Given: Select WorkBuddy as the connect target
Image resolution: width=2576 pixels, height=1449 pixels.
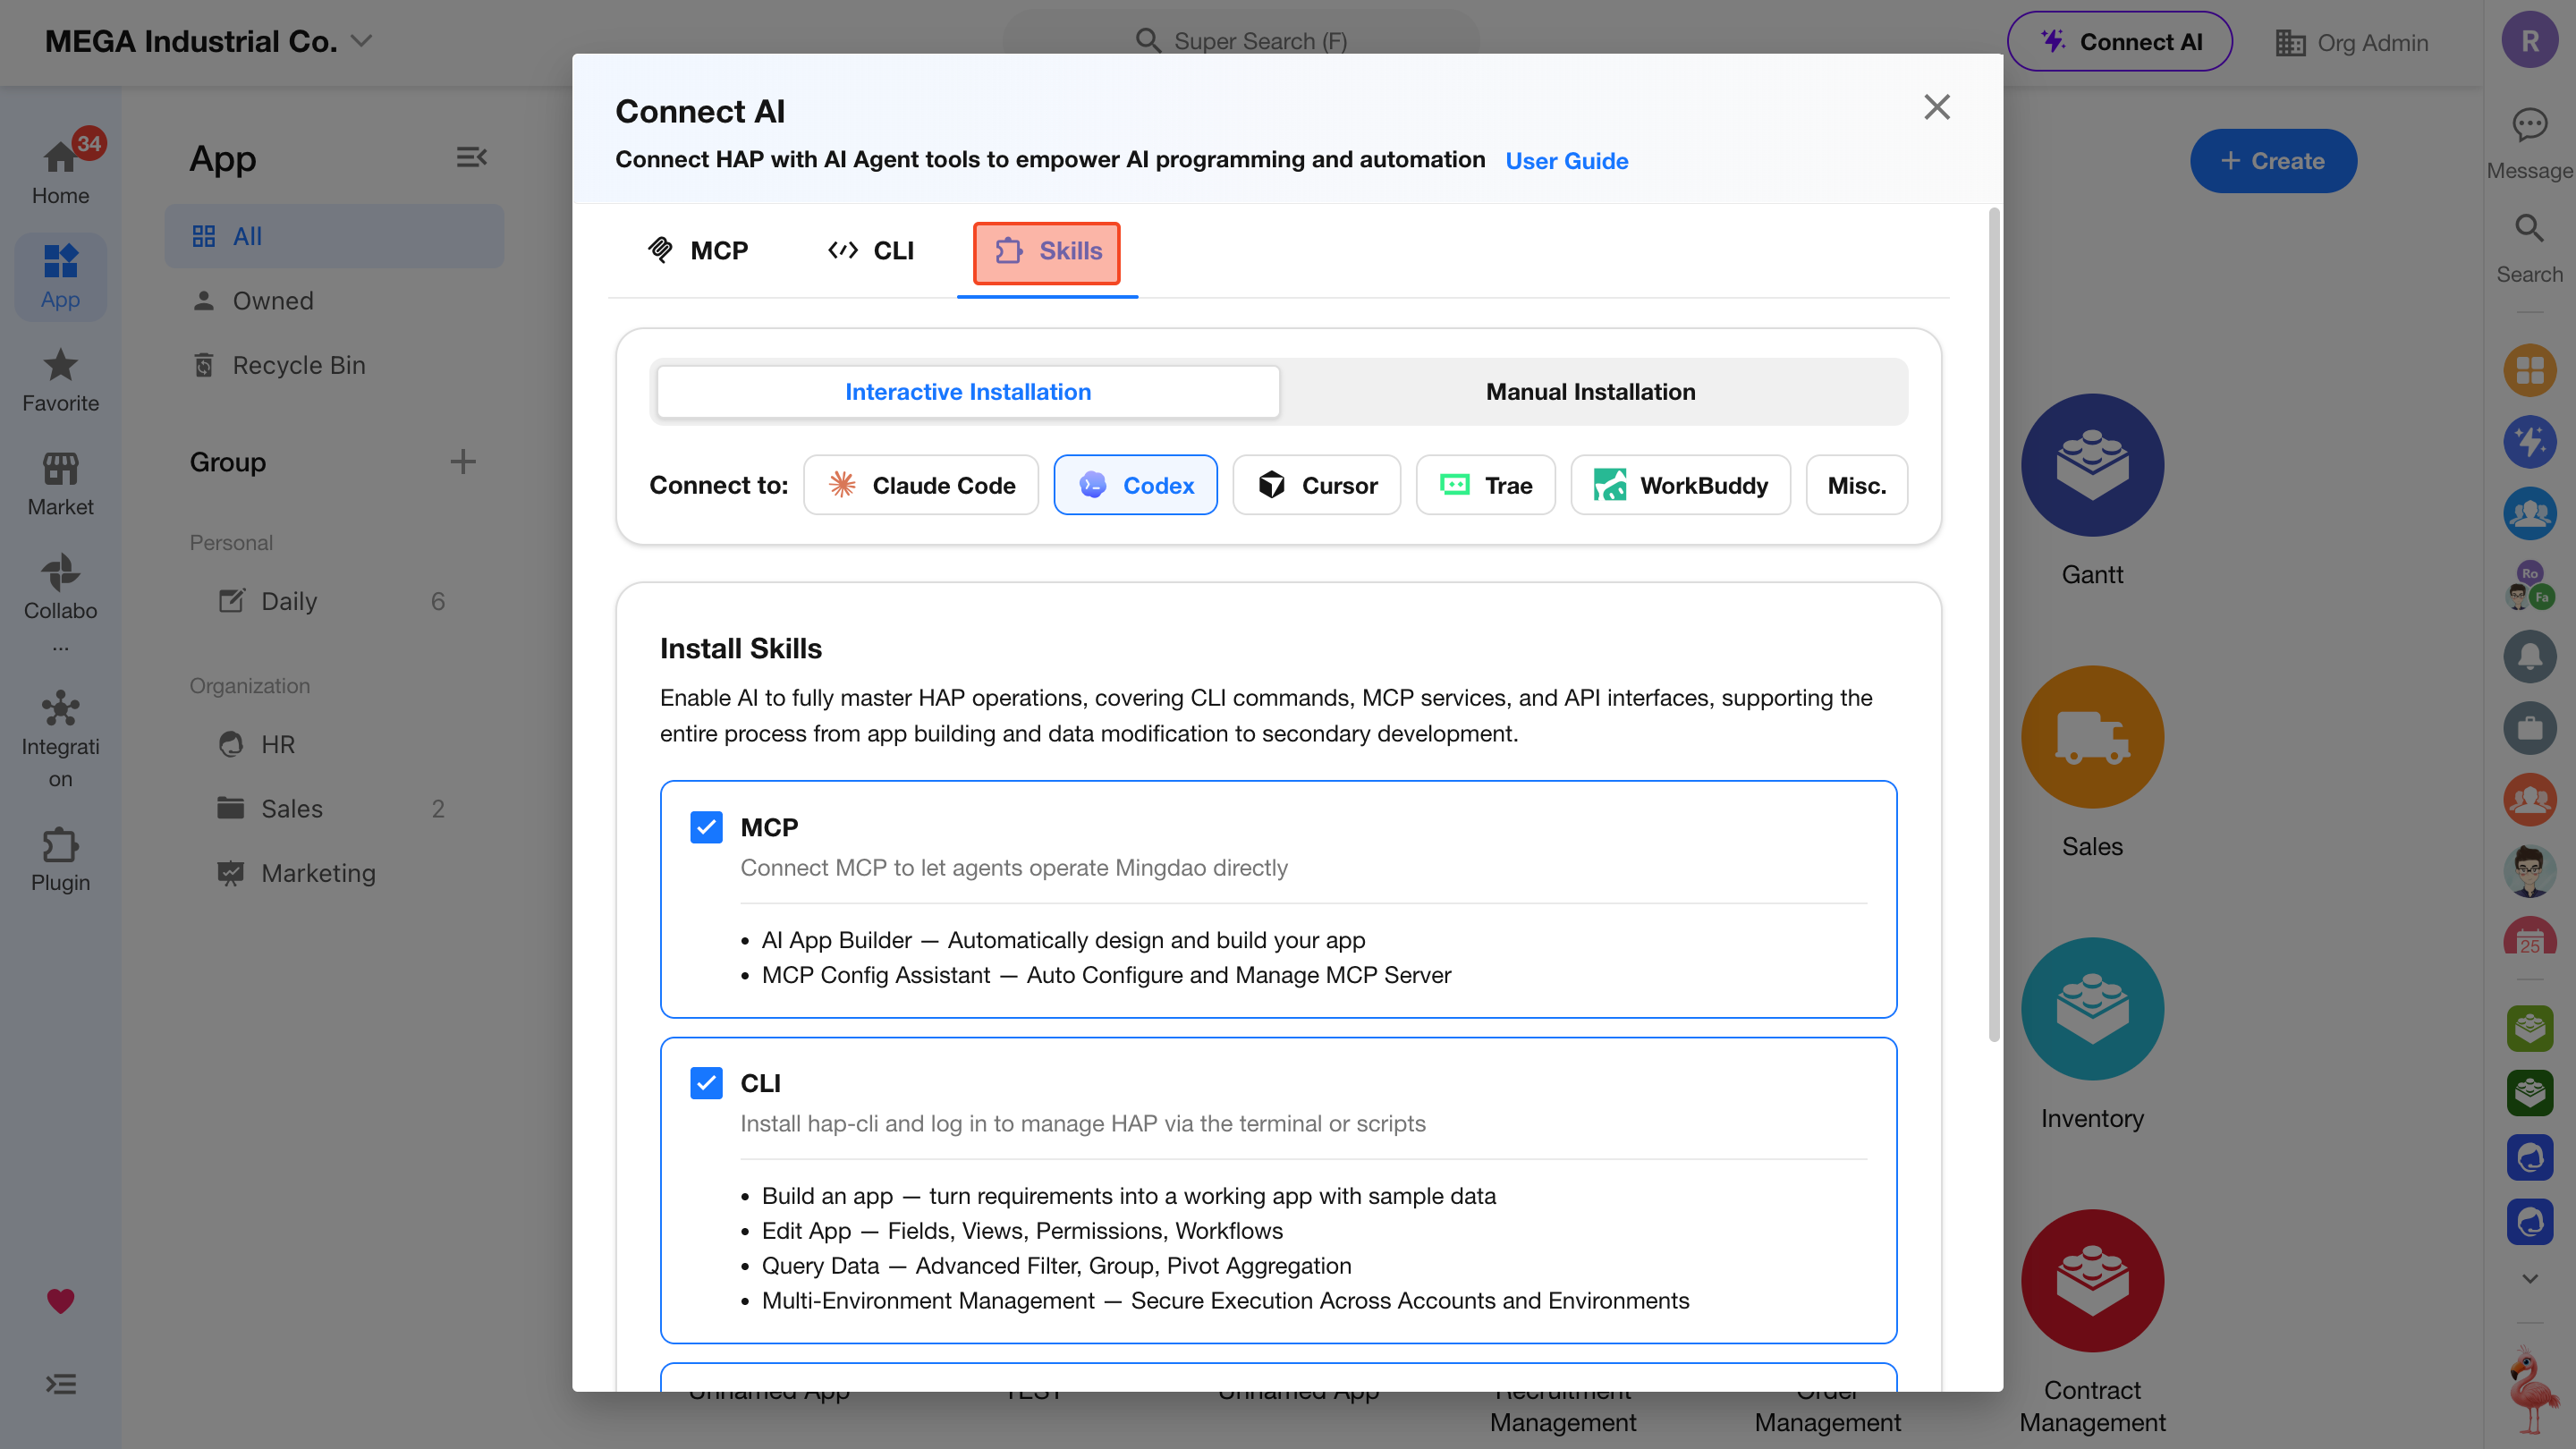Looking at the screenshot, I should [1680, 485].
